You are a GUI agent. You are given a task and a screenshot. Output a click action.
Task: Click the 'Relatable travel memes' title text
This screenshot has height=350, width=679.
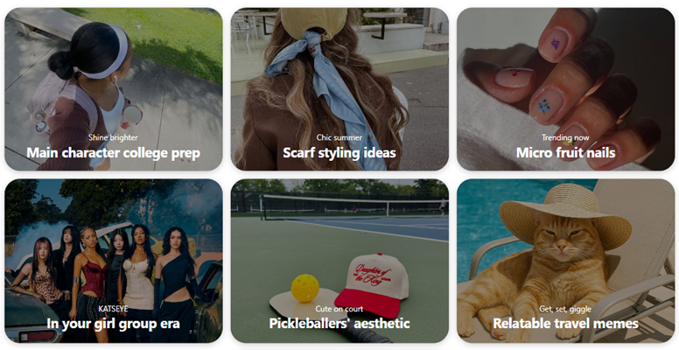565,324
